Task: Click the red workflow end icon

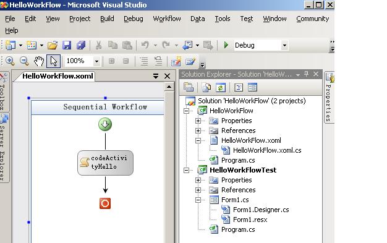Action: click(x=105, y=203)
